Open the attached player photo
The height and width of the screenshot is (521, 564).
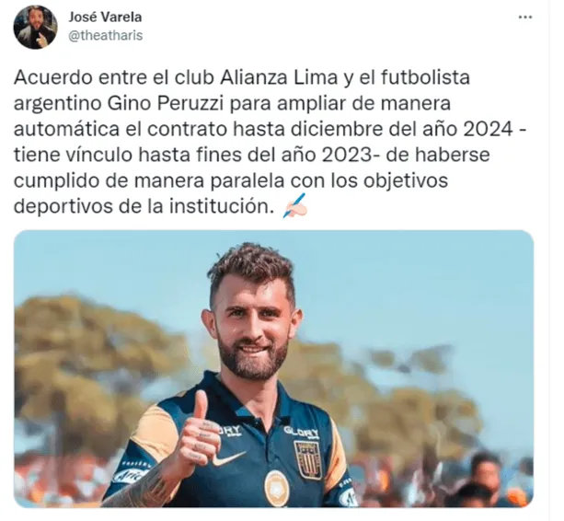click(x=273, y=369)
